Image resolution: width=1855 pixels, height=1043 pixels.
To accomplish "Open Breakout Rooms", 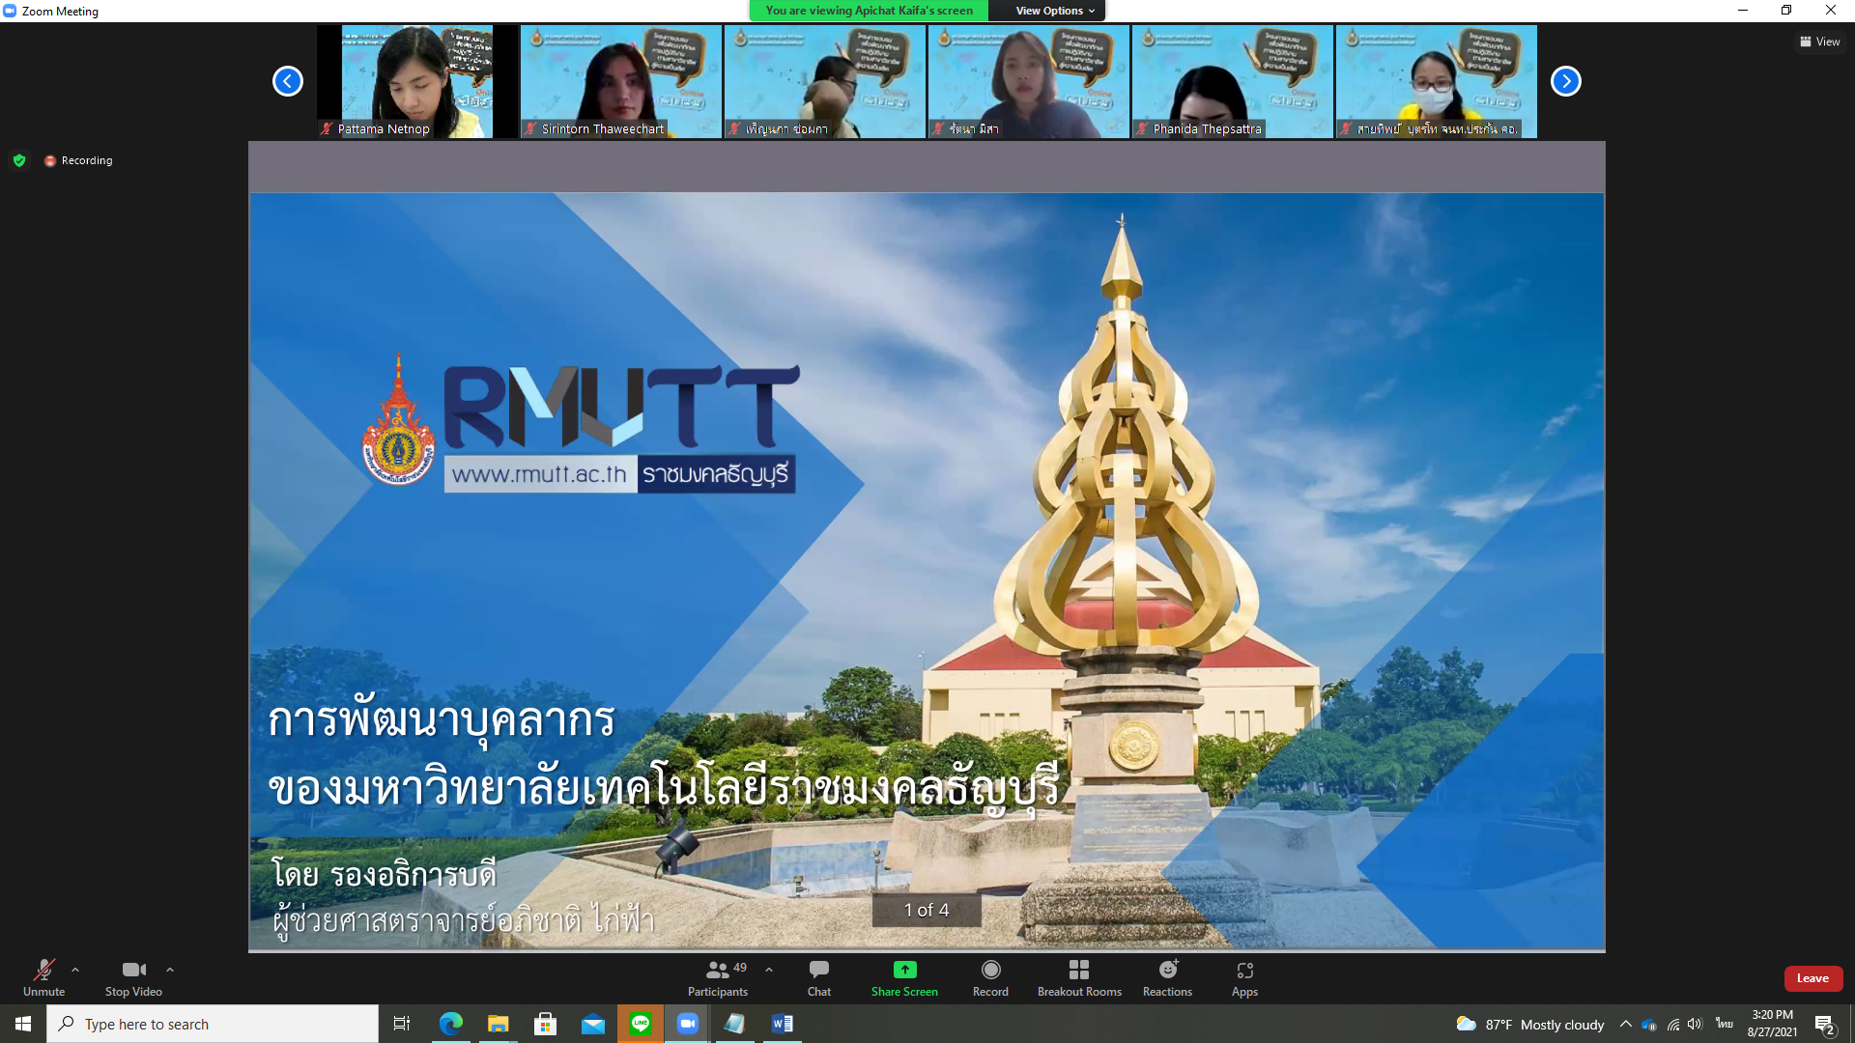I will (1079, 977).
